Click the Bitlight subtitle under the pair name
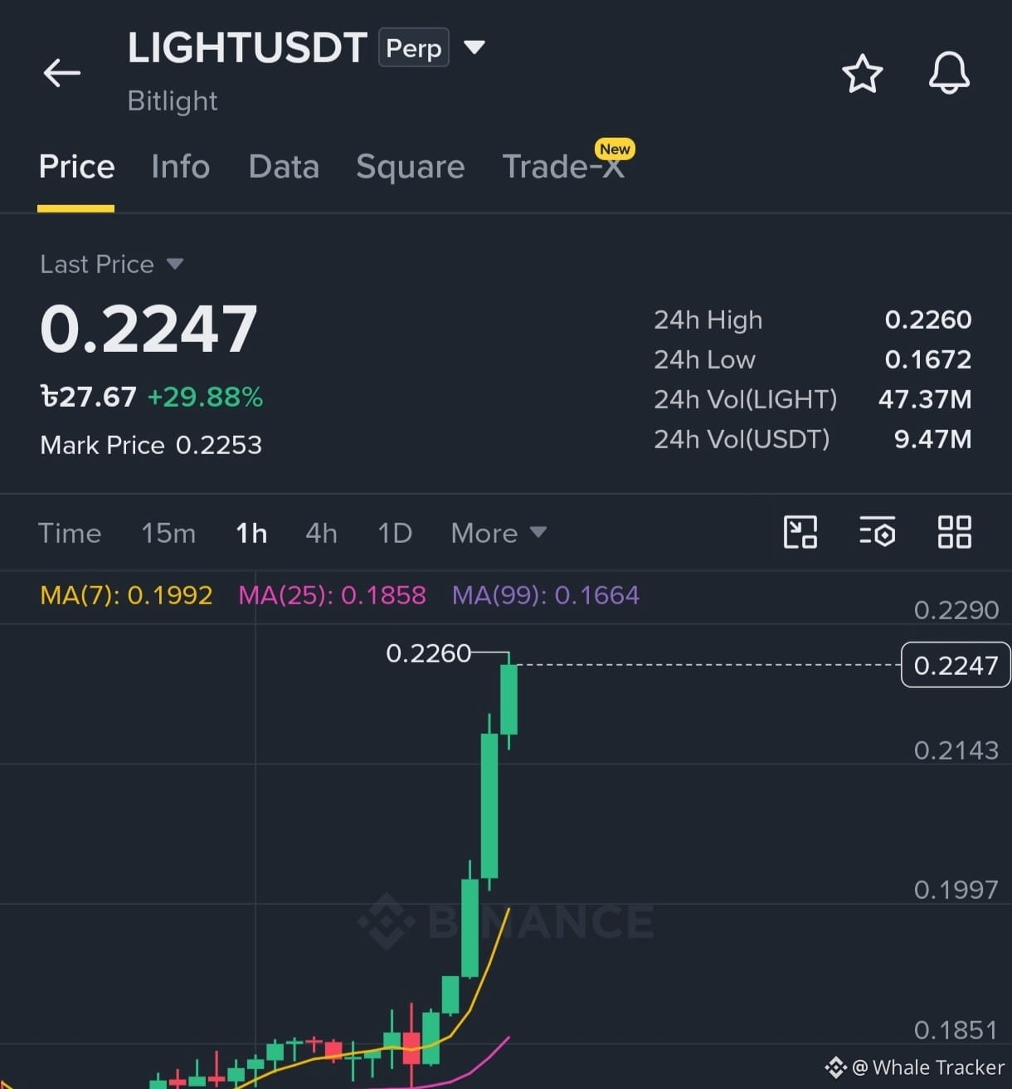Screen dimensions: 1012x1089 [173, 101]
